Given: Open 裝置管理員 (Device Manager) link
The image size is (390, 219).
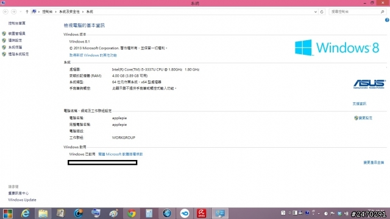Looking at the screenshot, I should pos(16,33).
